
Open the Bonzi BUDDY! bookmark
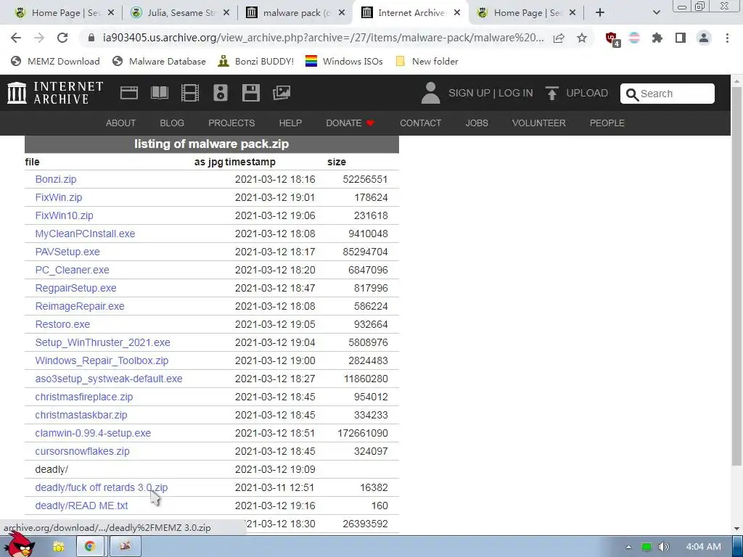click(256, 61)
